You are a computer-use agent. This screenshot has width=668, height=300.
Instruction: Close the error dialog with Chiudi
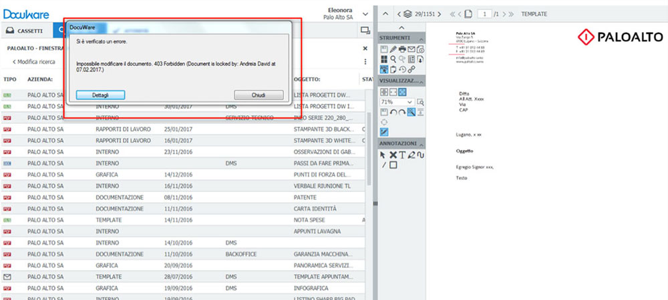click(259, 95)
